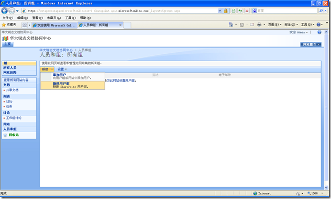The image size is (331, 199).
Task: Choose 添加用户 from the 新建 menu
Action: click(73, 76)
